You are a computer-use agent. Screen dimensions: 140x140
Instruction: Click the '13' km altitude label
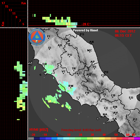pos(10,10)
